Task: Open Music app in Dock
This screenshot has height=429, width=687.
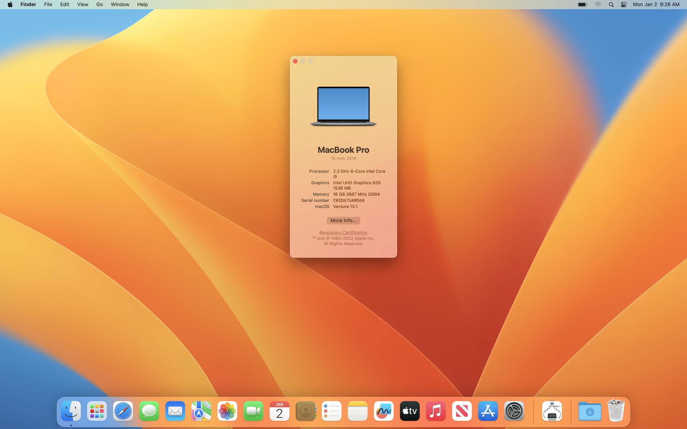Action: click(x=436, y=411)
